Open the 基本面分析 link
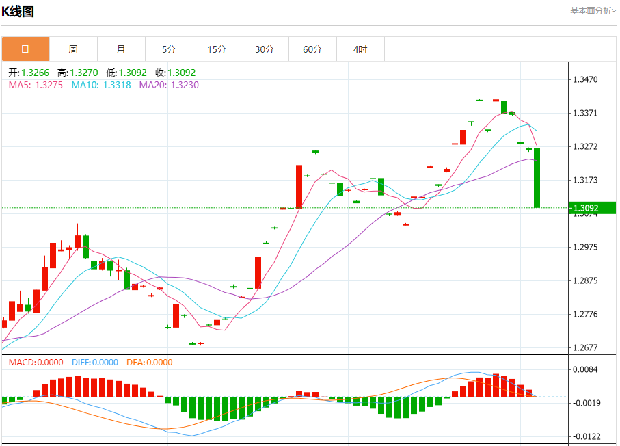The width and height of the screenshot is (620, 446). (593, 11)
